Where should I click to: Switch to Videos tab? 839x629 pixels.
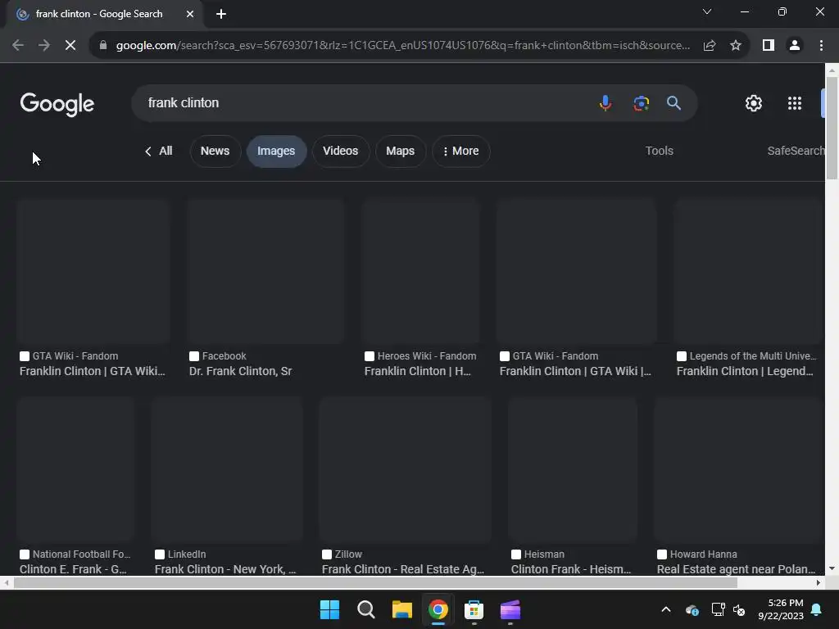coord(340,151)
